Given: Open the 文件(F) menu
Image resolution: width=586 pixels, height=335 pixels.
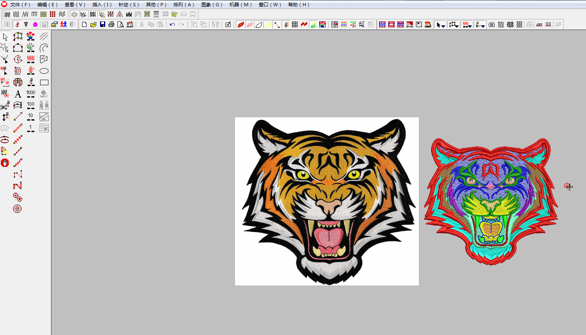Looking at the screenshot, I should point(20,5).
